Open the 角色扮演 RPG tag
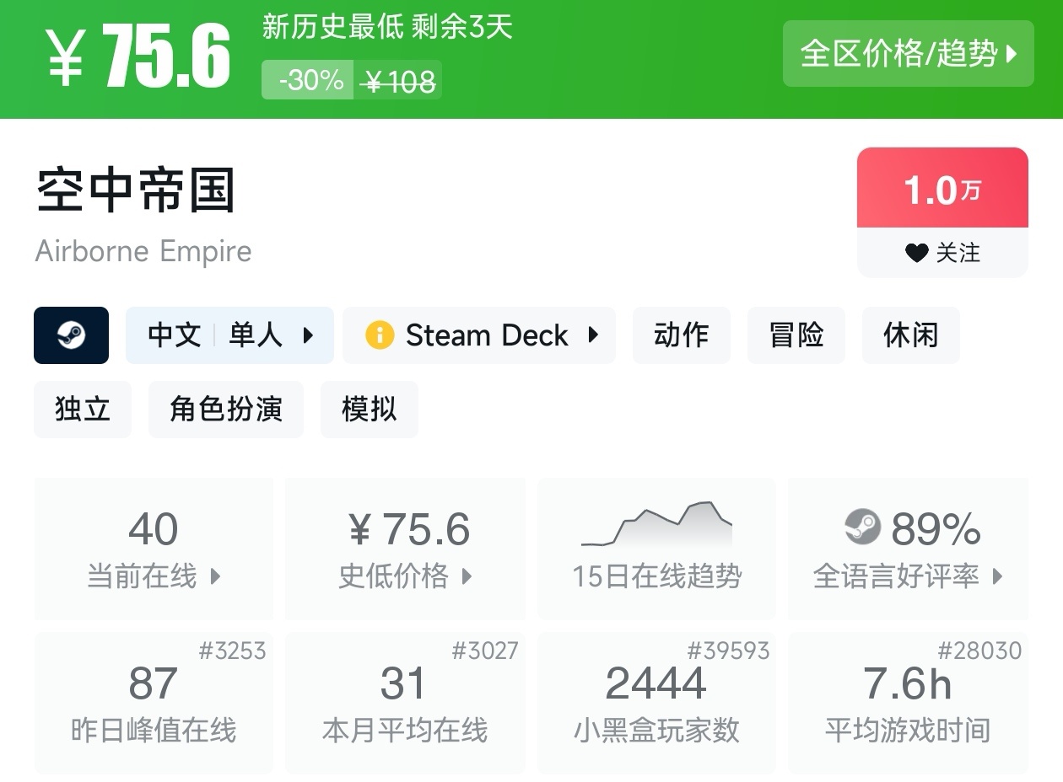 point(225,410)
